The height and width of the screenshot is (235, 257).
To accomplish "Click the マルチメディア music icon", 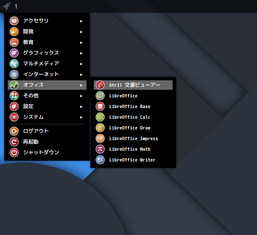I will tap(14, 64).
